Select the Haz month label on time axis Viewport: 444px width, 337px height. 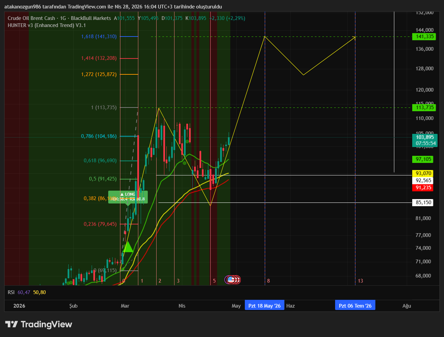click(x=290, y=306)
